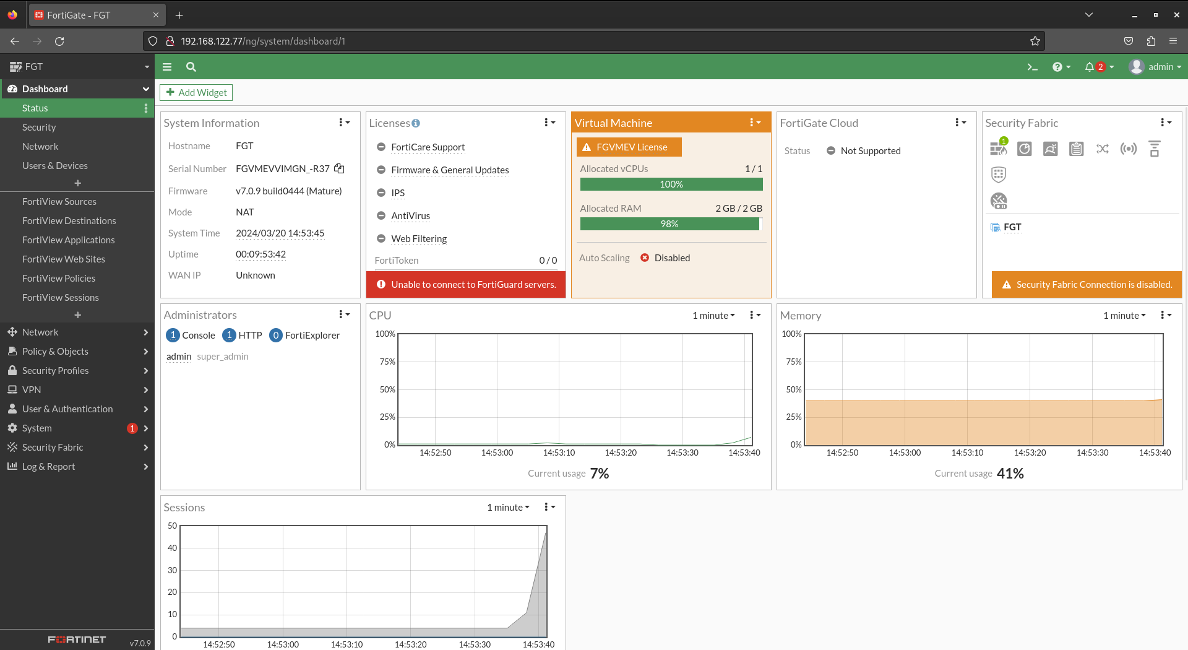
Task: Click Firmware & General Updates license
Action: pos(450,170)
